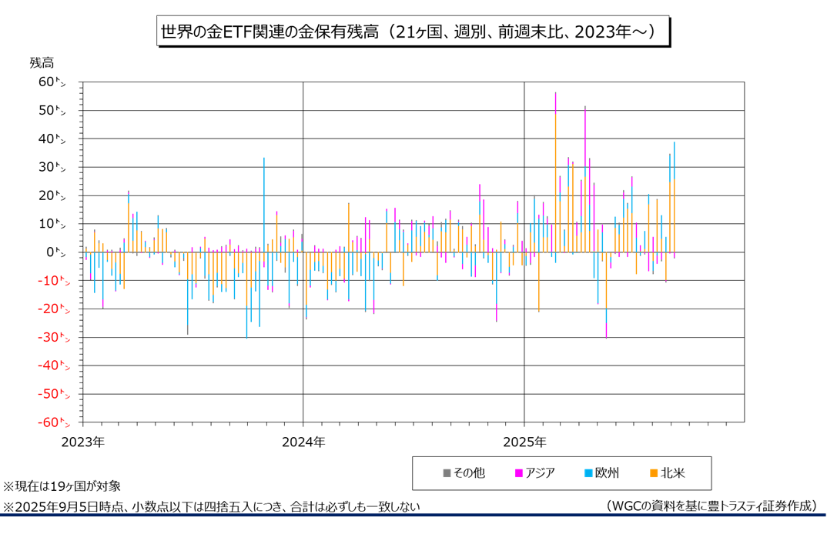
Task: Select the その他 legend label
Action: 469,473
